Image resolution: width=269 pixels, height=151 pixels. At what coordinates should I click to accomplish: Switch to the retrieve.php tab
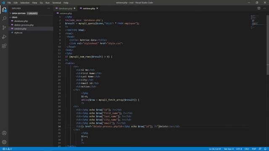point(89,8)
